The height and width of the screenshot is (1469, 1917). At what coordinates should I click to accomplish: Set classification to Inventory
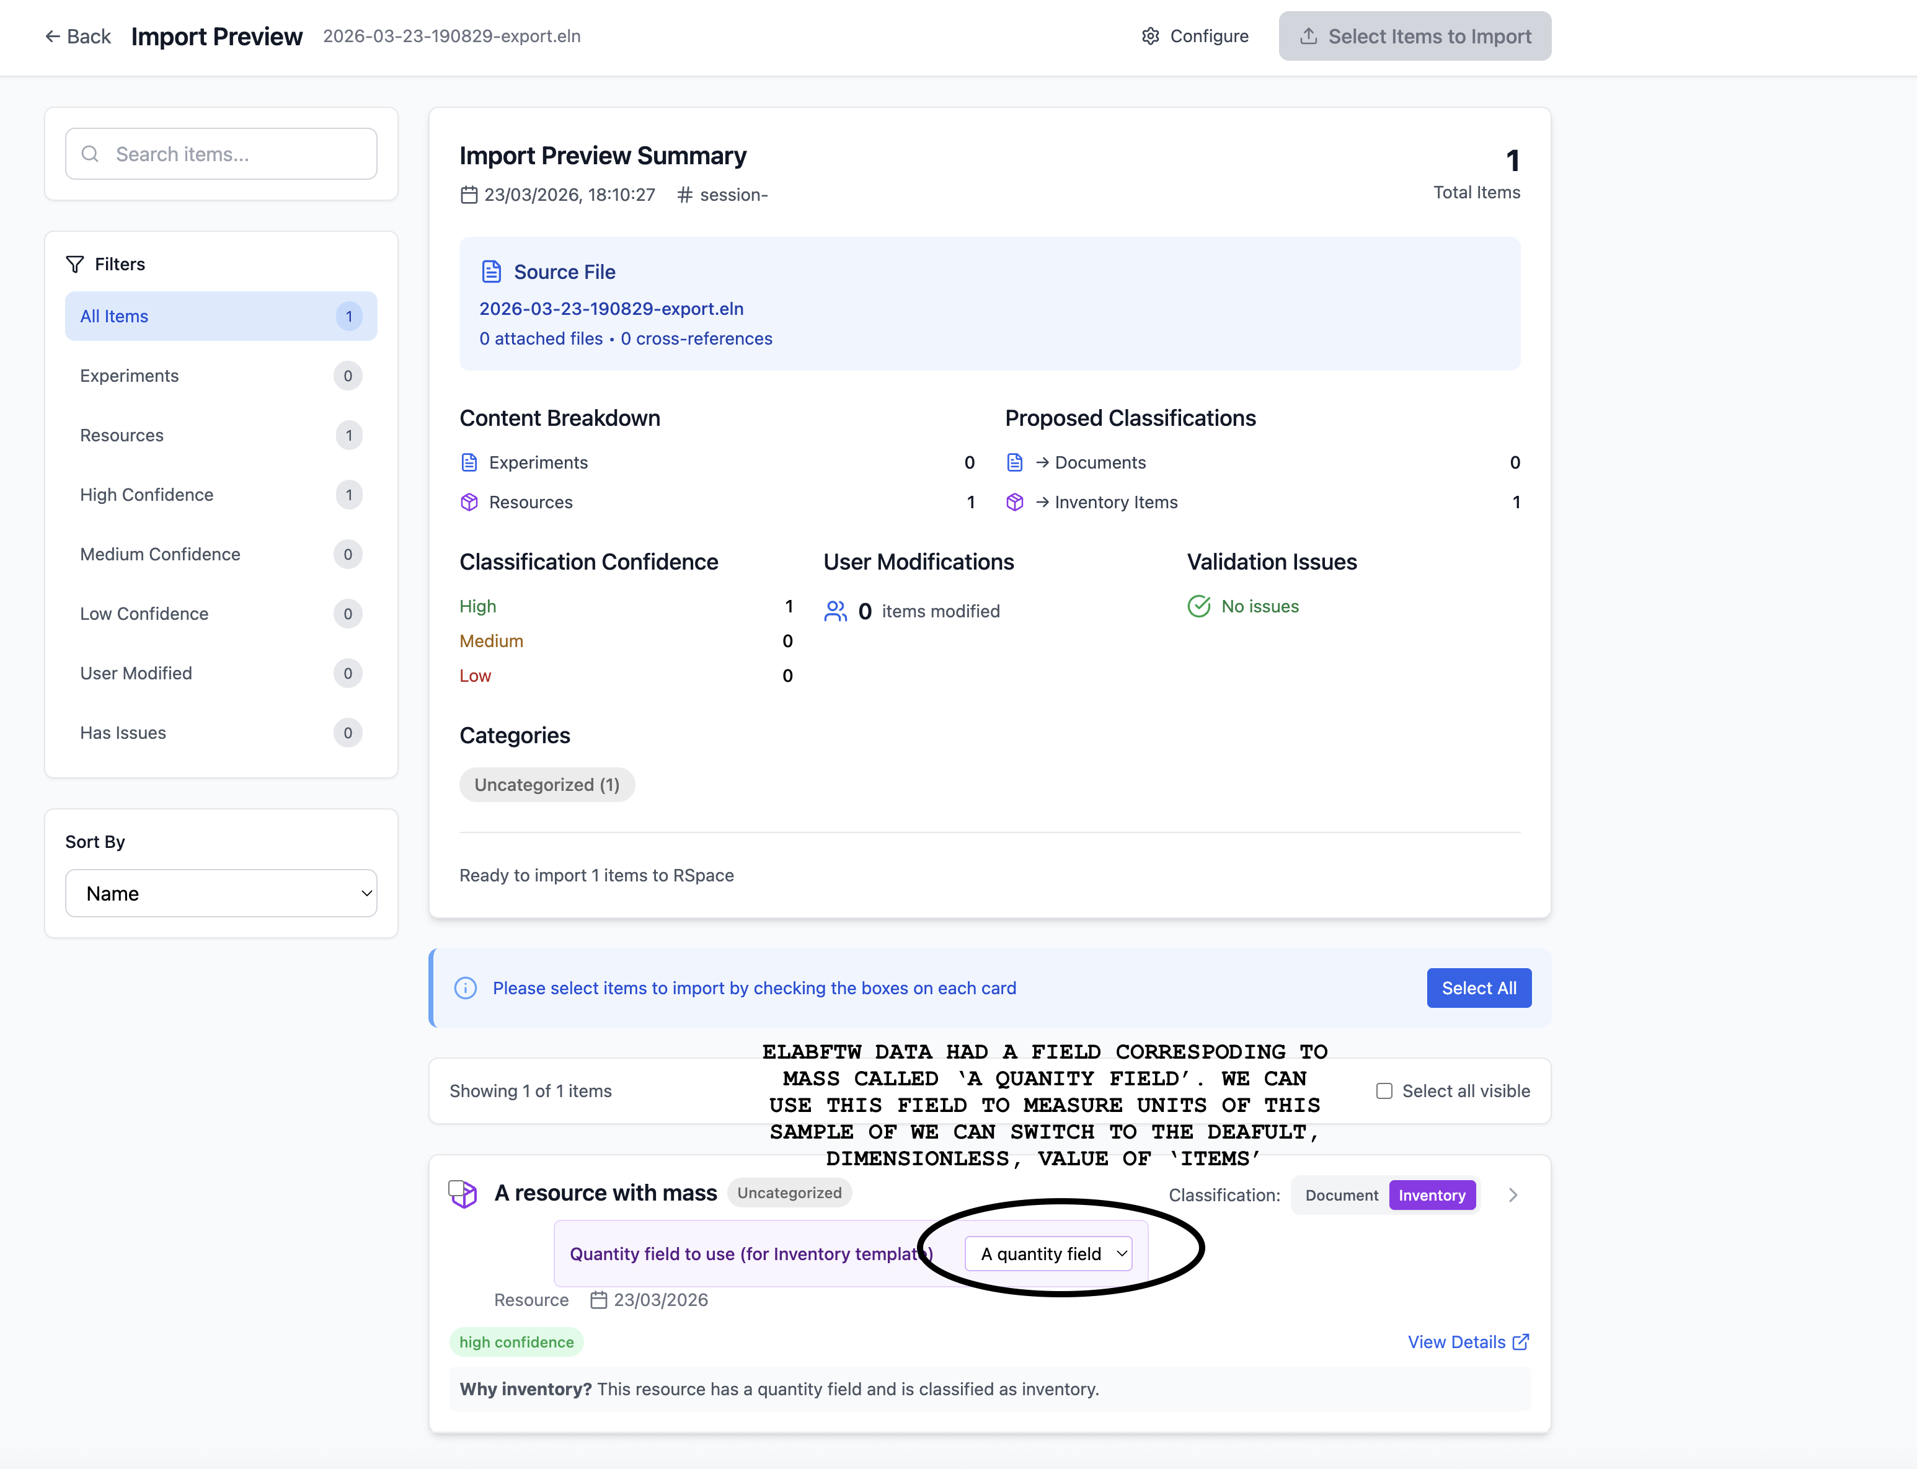[1432, 1195]
